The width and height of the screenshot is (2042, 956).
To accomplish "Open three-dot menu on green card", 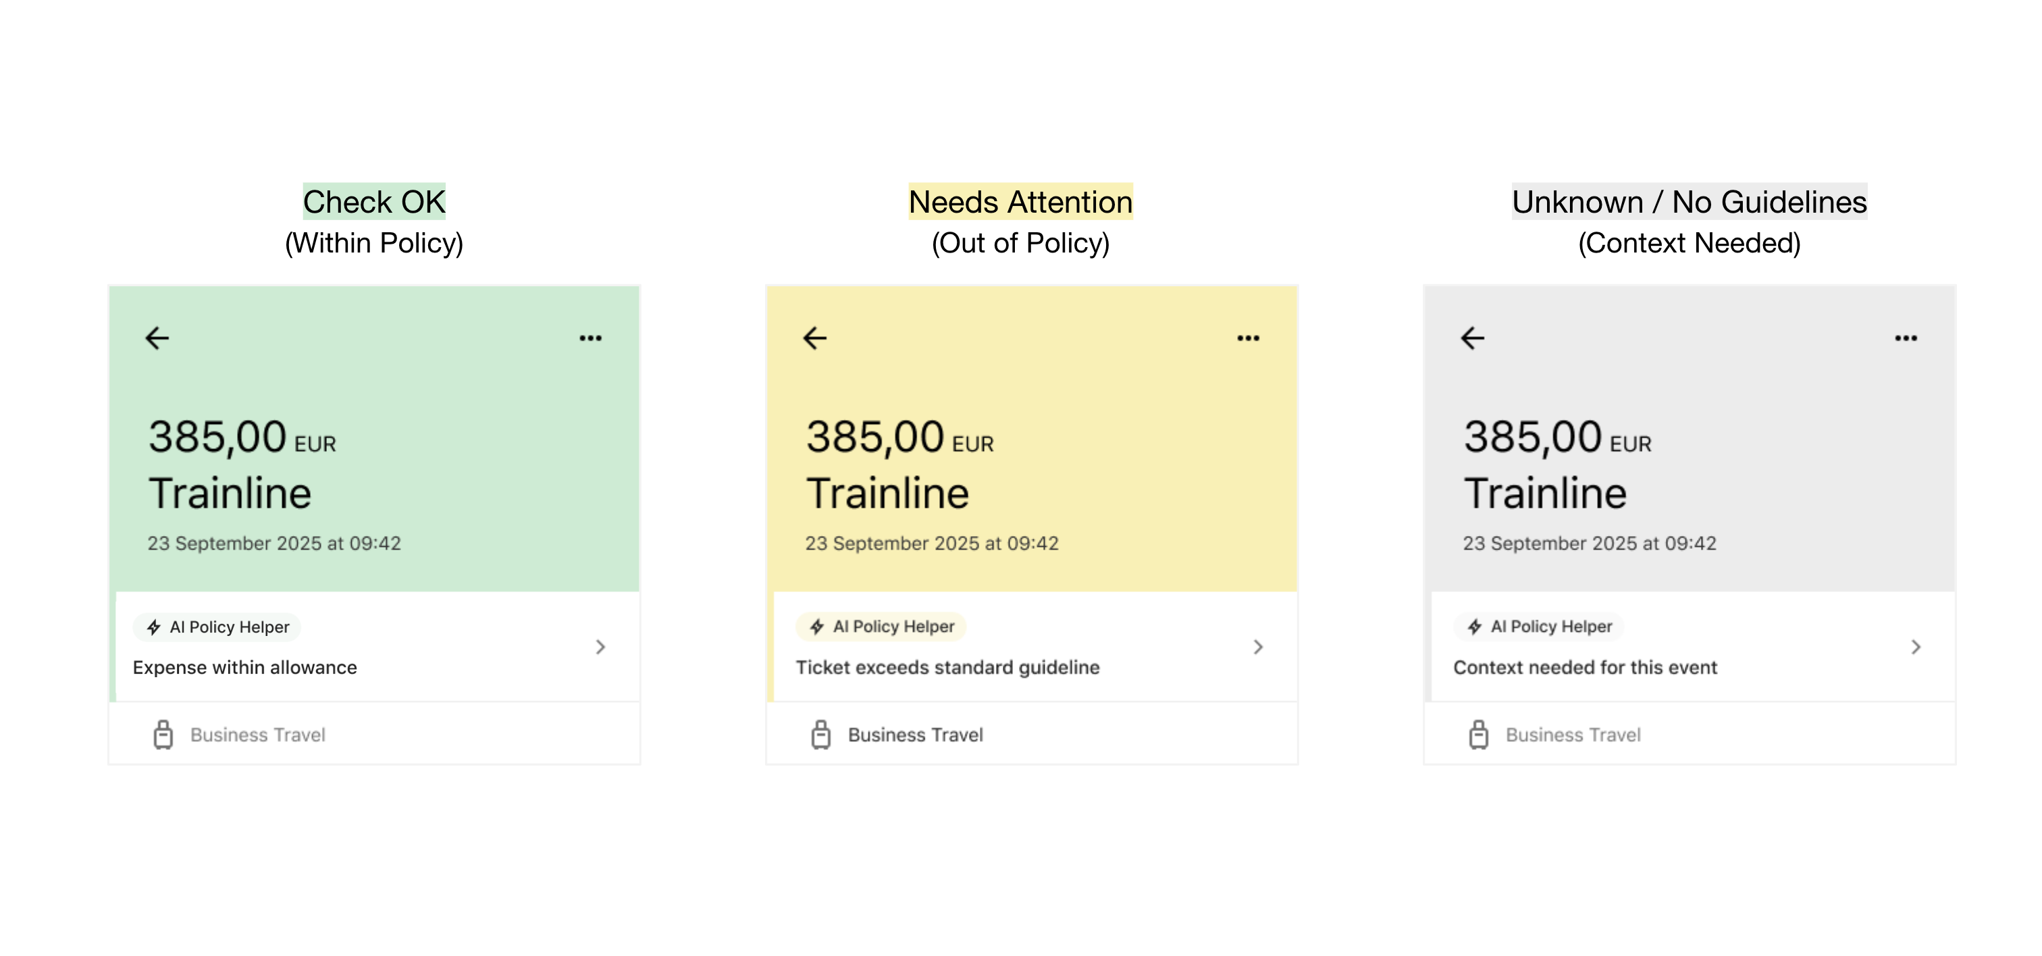I will pyautogui.click(x=590, y=338).
